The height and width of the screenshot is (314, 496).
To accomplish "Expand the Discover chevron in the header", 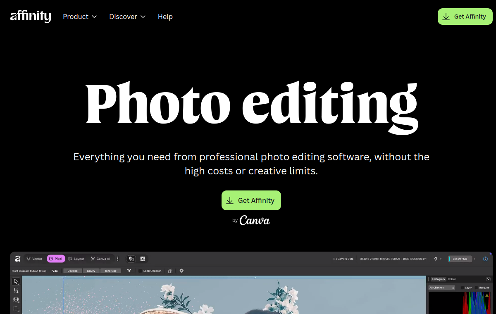I will pos(143,17).
